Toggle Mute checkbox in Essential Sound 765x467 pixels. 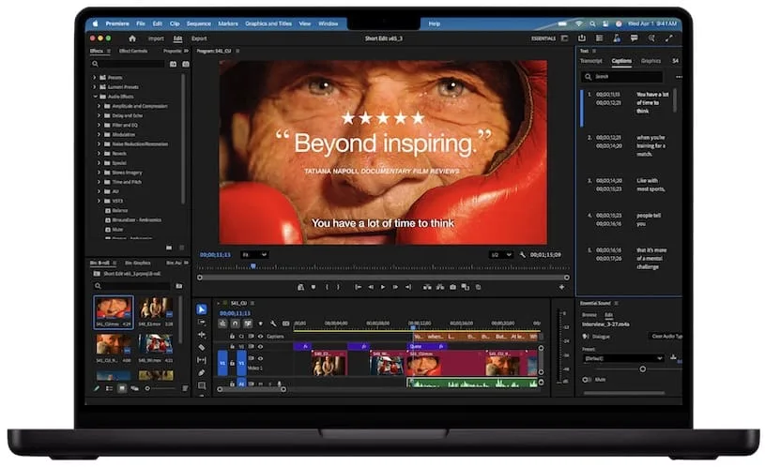tap(586, 380)
